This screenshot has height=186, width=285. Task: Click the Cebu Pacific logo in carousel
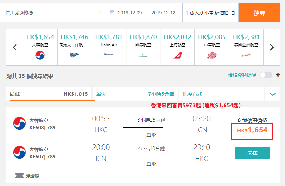click(74, 55)
